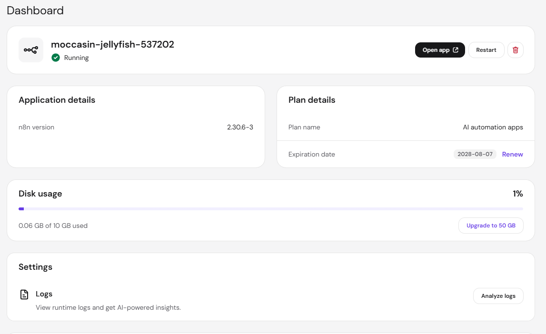Viewport: 546px width, 334px height.
Task: Select the instance name moccasin-jellyfish-537202
Action: (112, 45)
